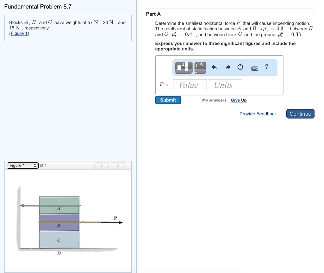Click the Give Up link
The image size is (324, 273).
[239, 100]
